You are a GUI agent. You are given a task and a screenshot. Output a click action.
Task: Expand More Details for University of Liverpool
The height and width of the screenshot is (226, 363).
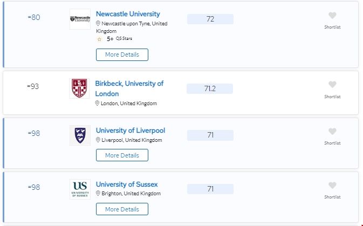coord(122,155)
